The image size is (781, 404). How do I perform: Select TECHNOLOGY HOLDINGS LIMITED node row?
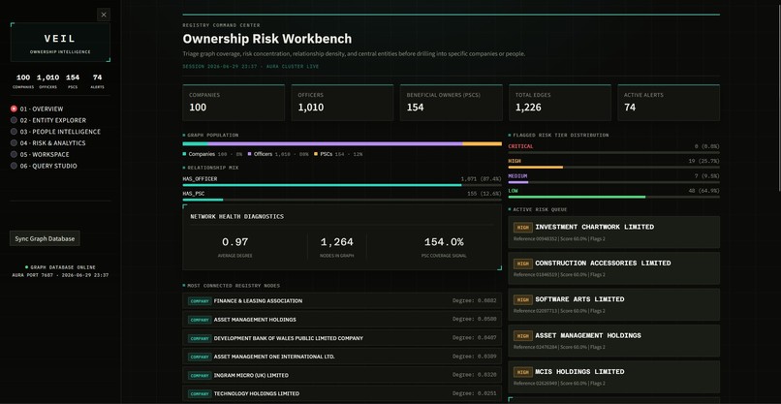click(342, 393)
